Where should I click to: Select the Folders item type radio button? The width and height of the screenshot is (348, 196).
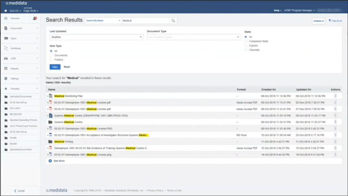pyautogui.click(x=51, y=60)
